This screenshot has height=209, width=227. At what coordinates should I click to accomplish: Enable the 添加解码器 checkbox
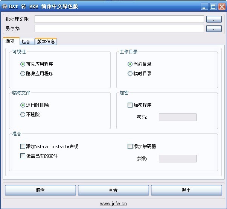click(142, 147)
